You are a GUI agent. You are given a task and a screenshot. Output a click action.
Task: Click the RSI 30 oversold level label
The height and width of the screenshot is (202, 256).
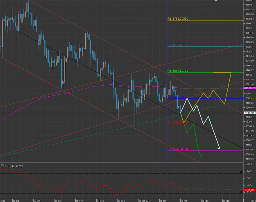point(241,192)
